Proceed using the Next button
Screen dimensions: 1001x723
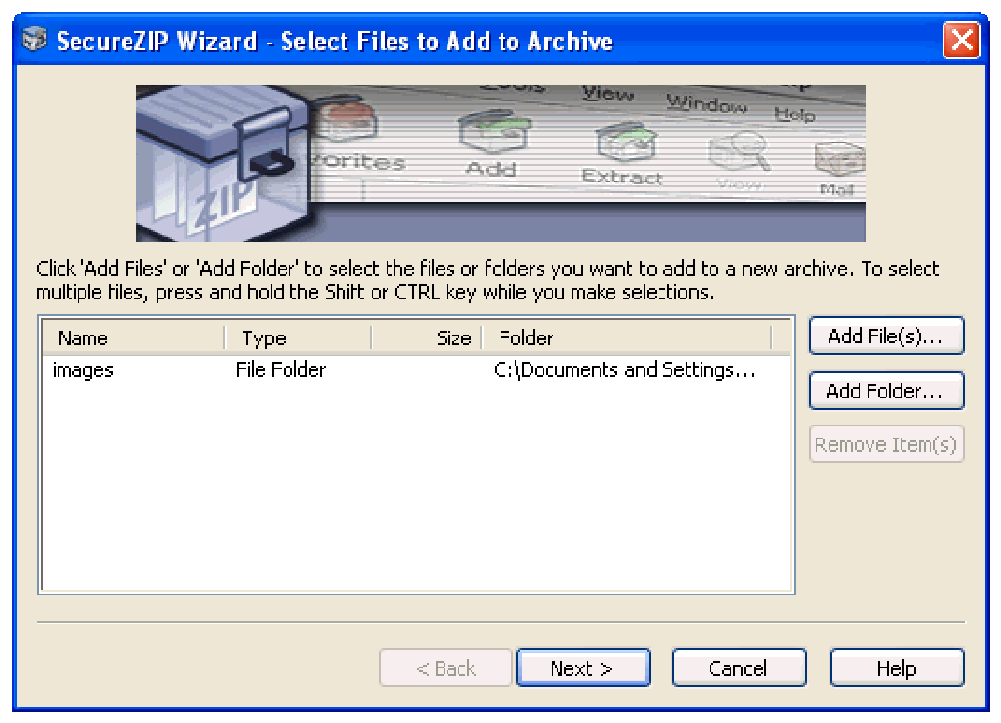pos(583,667)
